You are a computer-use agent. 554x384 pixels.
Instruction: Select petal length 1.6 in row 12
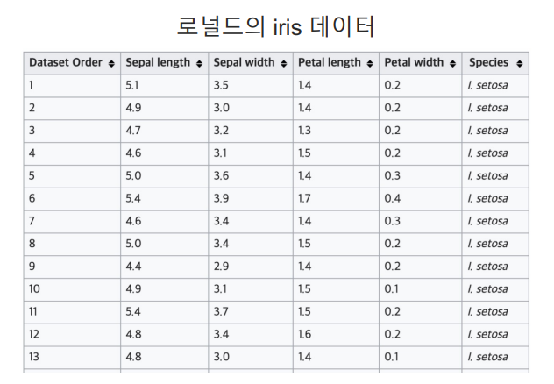point(304,334)
